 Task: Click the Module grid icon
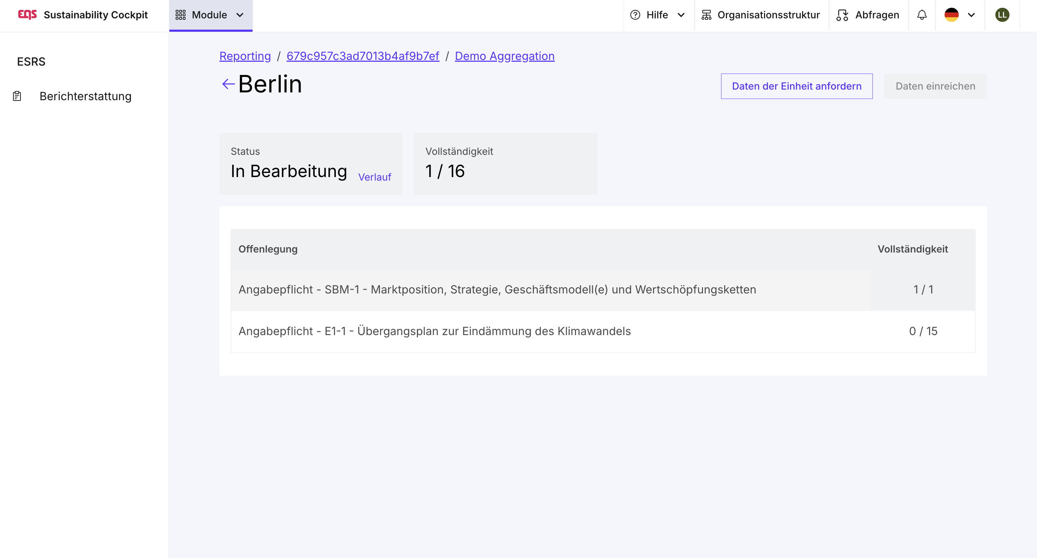click(180, 15)
